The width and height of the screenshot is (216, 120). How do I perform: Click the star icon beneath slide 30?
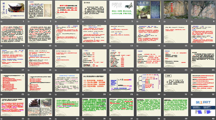[137, 94]
